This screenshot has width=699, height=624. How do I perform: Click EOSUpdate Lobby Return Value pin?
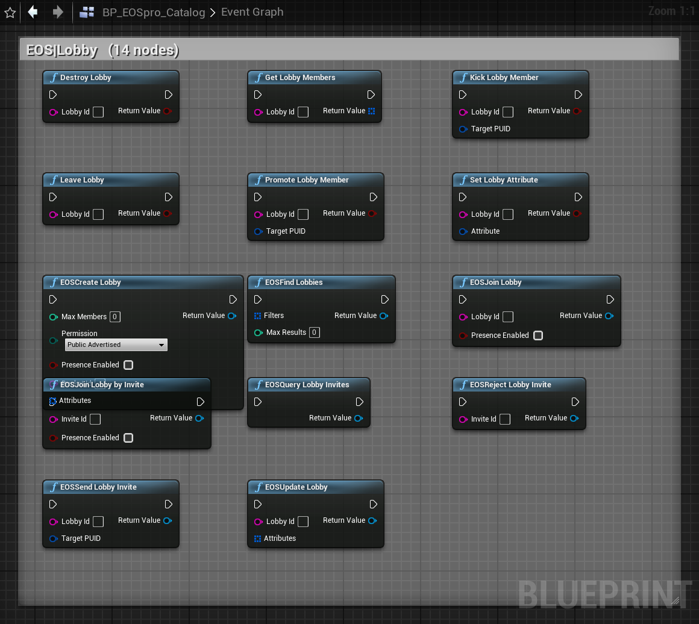coord(372,521)
